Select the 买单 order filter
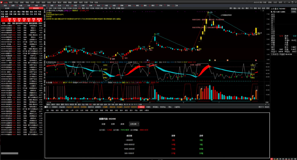The height and width of the screenshot is (160, 297). point(113,124)
